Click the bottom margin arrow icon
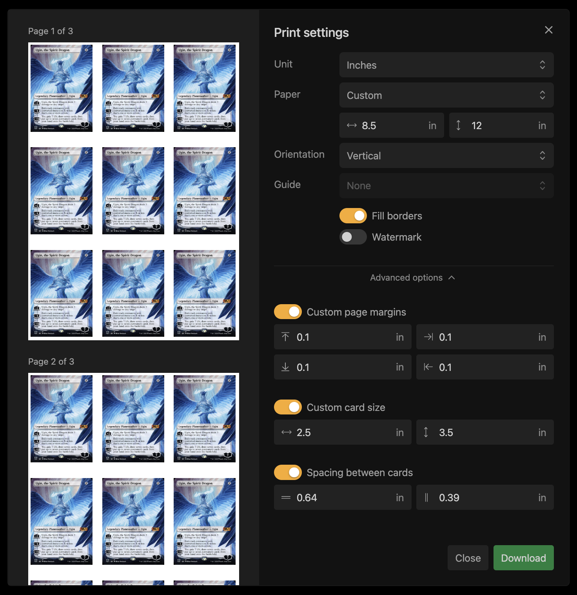 click(x=285, y=367)
